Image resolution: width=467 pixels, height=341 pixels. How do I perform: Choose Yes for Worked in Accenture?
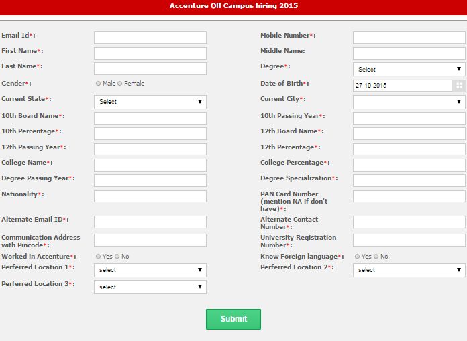coord(98,257)
